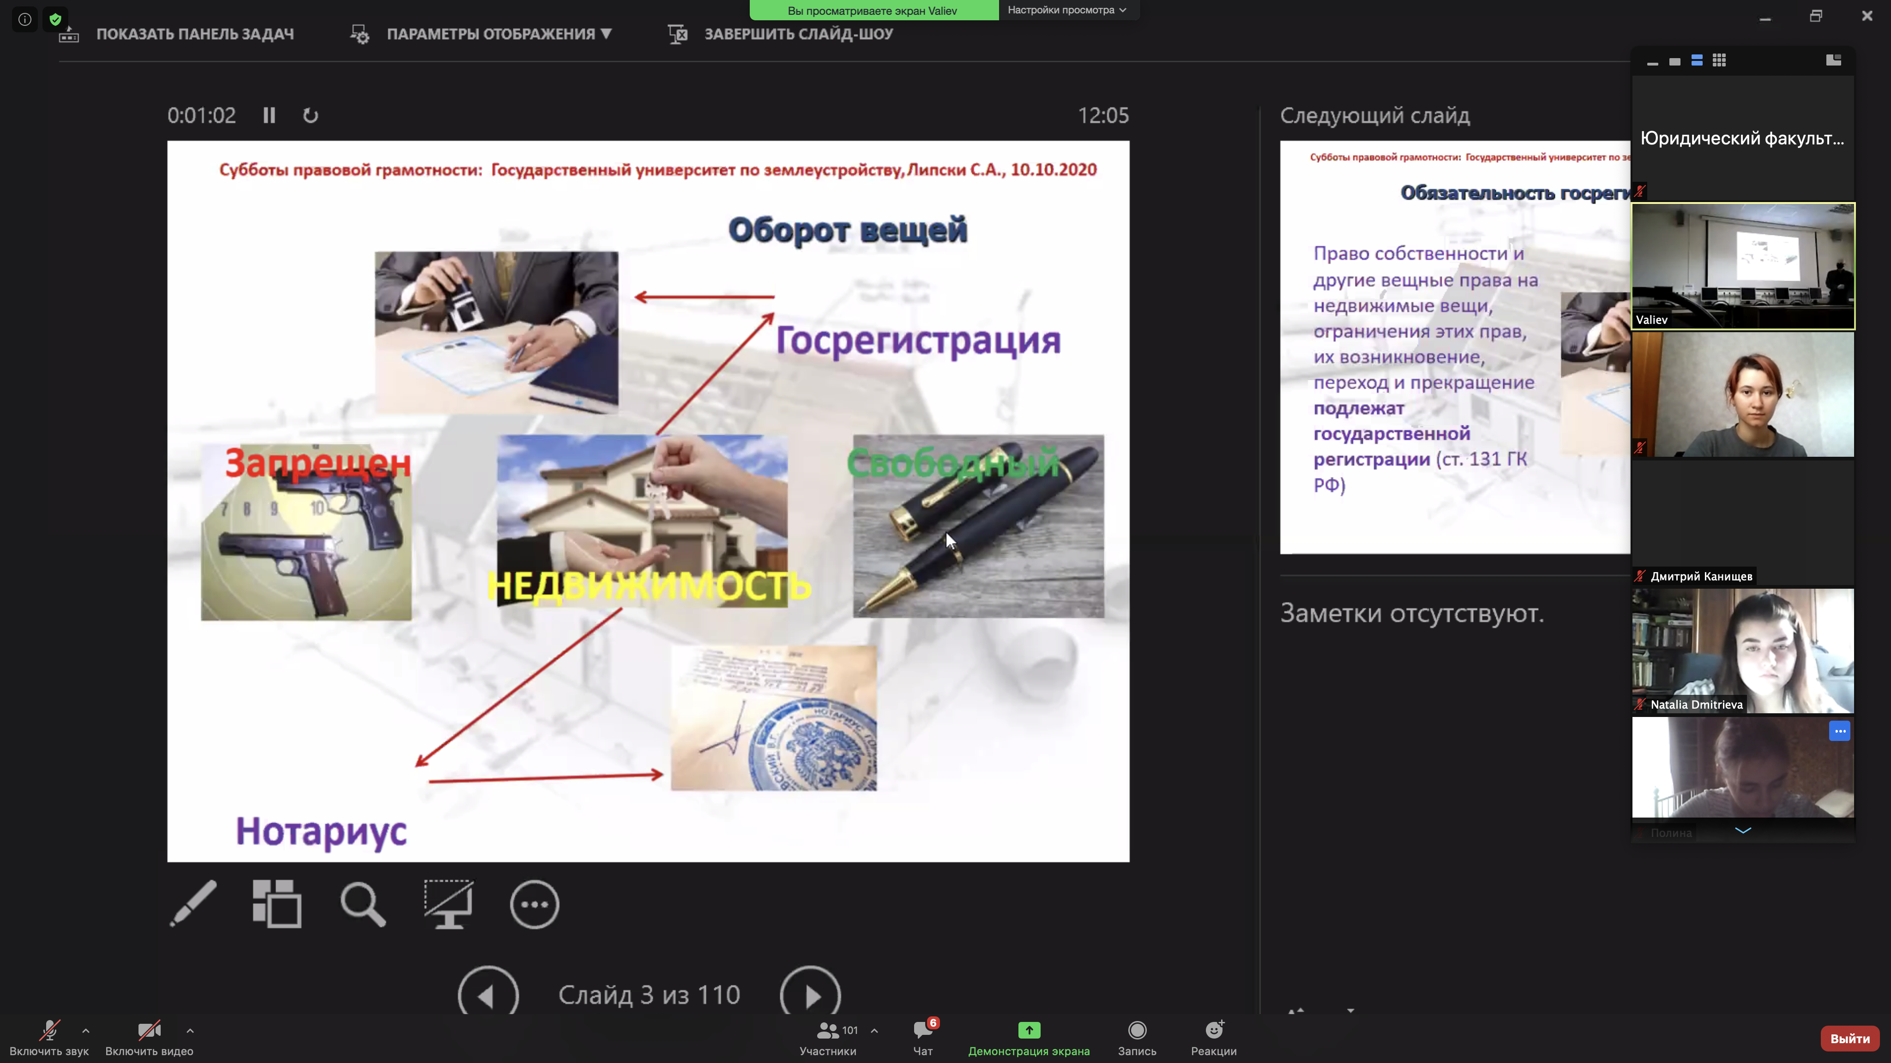The width and height of the screenshot is (1891, 1063).
Task: Open Реакции reactions menu
Action: pyautogui.click(x=1214, y=1038)
